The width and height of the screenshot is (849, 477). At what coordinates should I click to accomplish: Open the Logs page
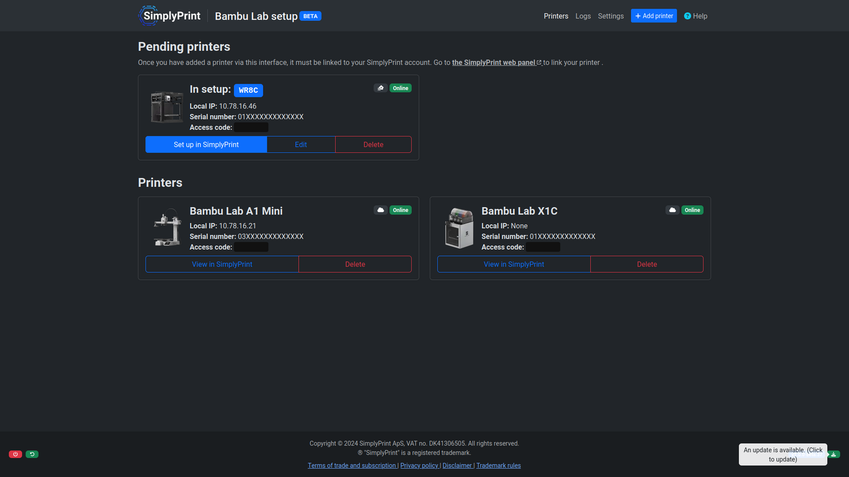point(583,16)
